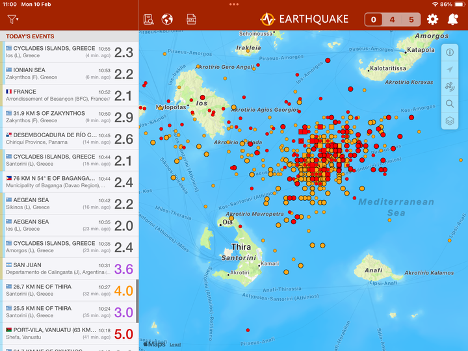This screenshot has width=468, height=351.
Task: Open the earthquake report search icon
Action: point(149,19)
